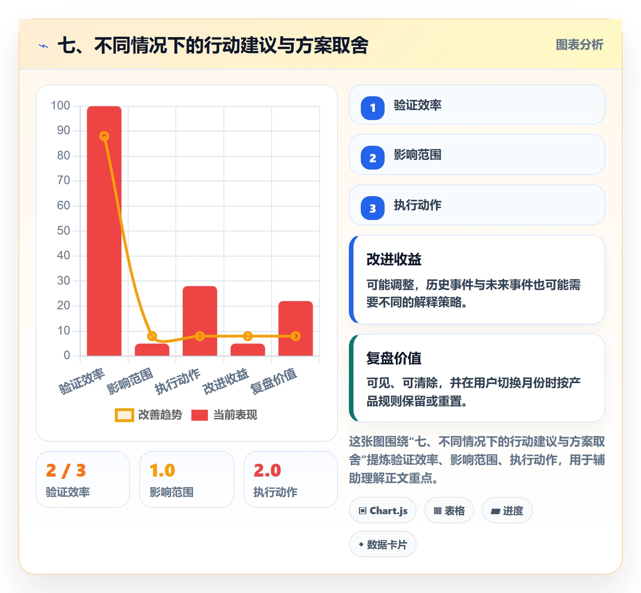
Task: Click the '2.0' stat value
Action: click(267, 471)
